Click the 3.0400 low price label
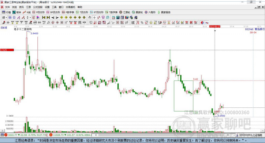Viewport: 265px width, 143px height. 221,116
